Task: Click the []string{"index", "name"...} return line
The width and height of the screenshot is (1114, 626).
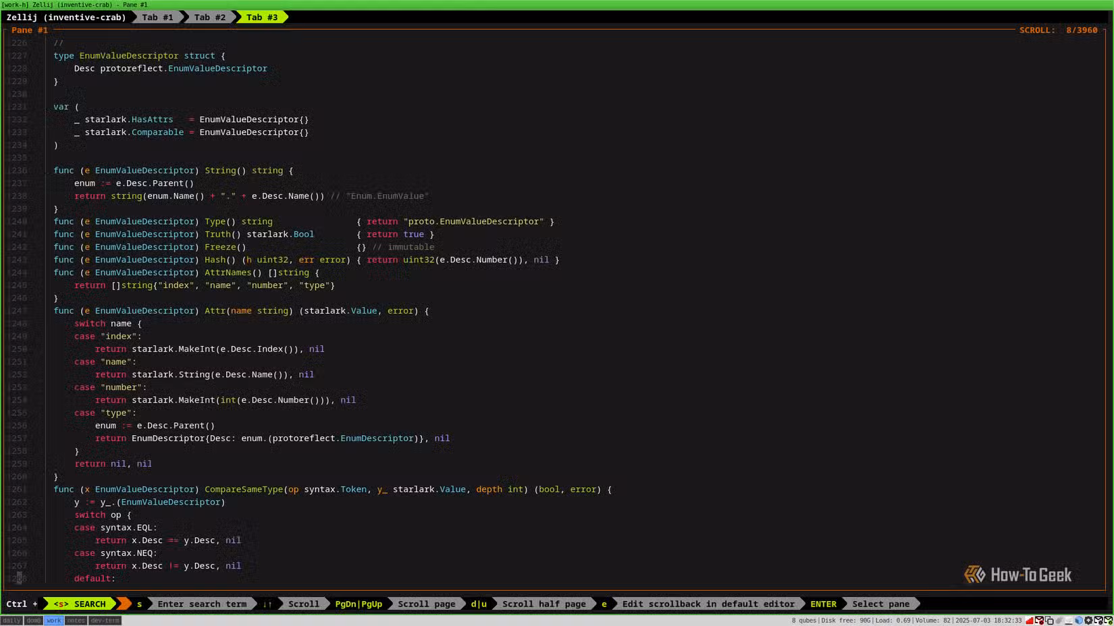Action: (205, 286)
